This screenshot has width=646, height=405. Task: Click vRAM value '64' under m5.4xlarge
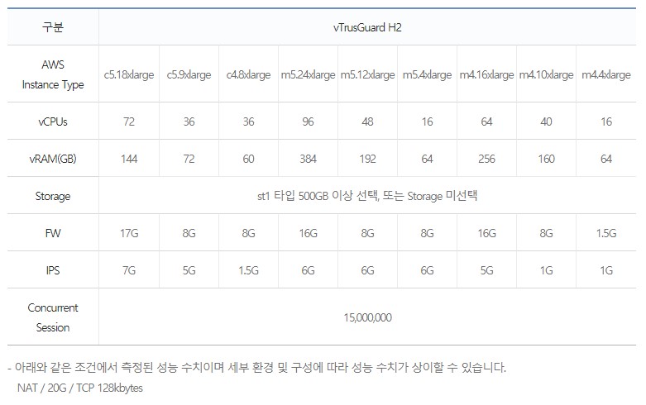pyautogui.click(x=428, y=159)
